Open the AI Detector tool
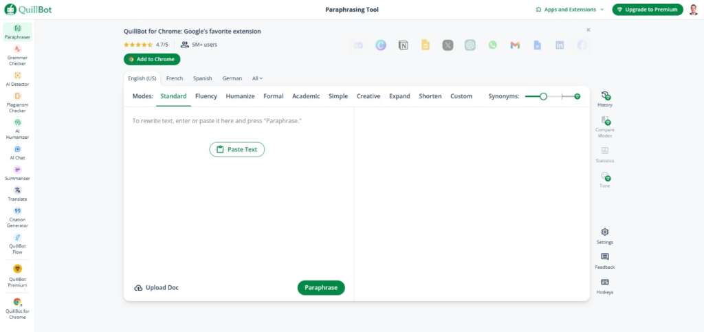704x332 pixels. pos(17,79)
